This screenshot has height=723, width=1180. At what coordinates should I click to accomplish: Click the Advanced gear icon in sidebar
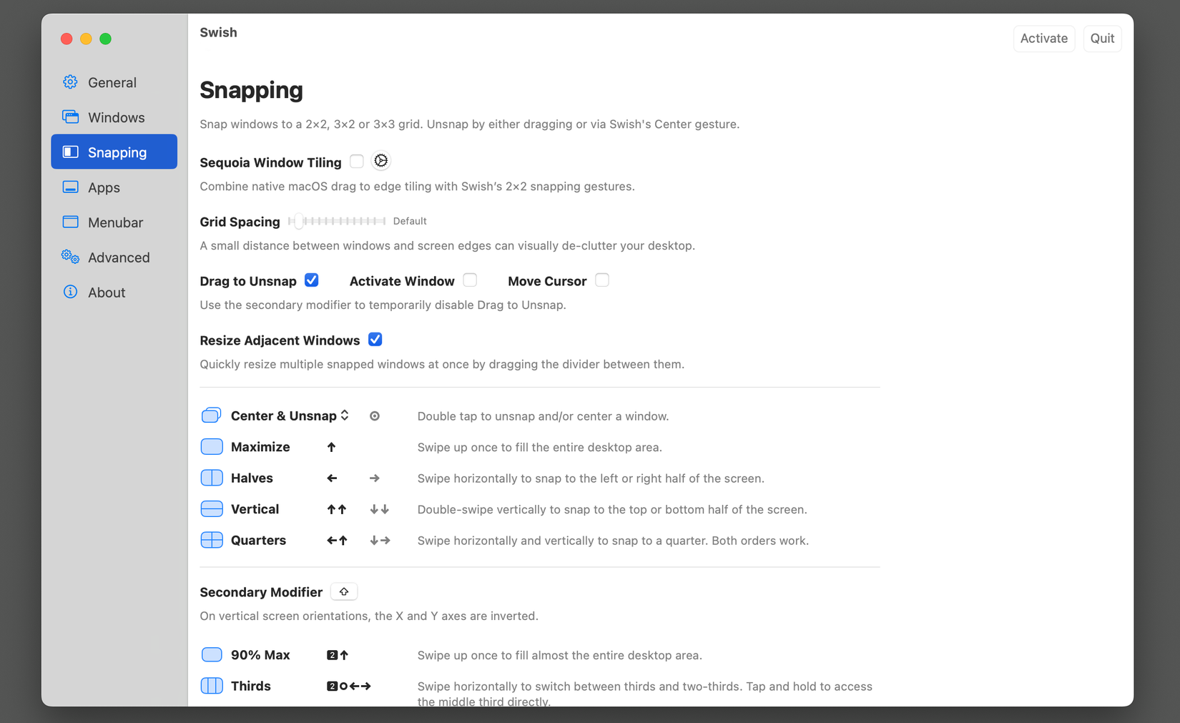[69, 257]
